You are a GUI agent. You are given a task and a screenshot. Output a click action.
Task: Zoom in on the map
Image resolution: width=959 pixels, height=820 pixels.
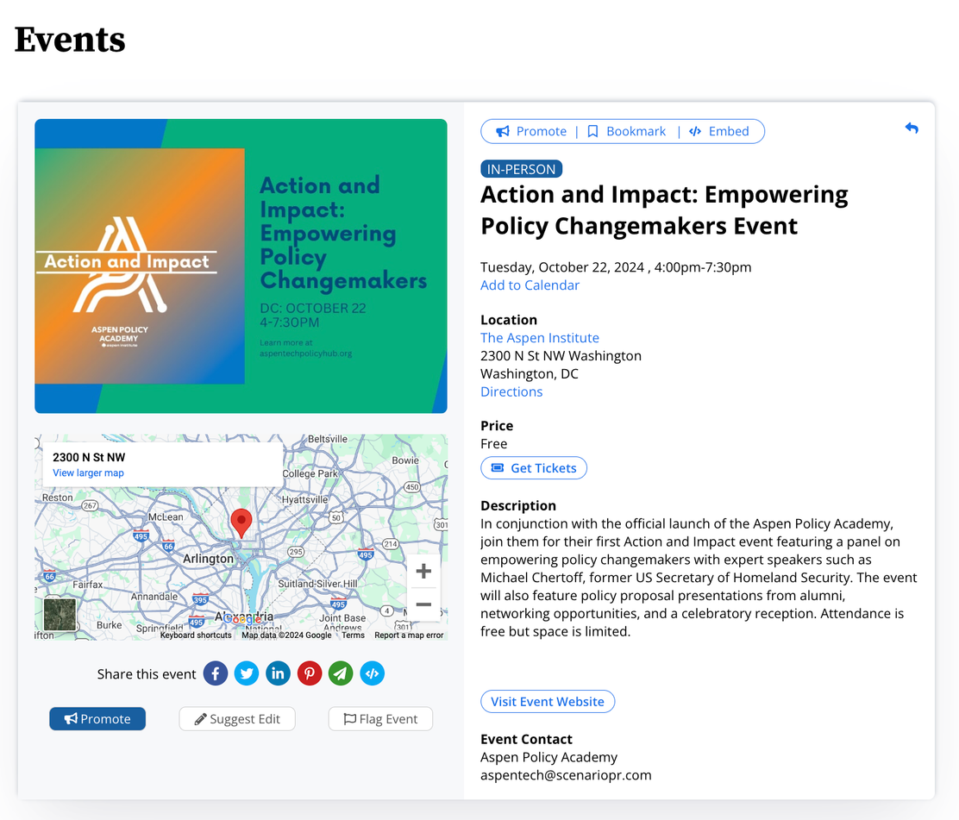coord(423,571)
